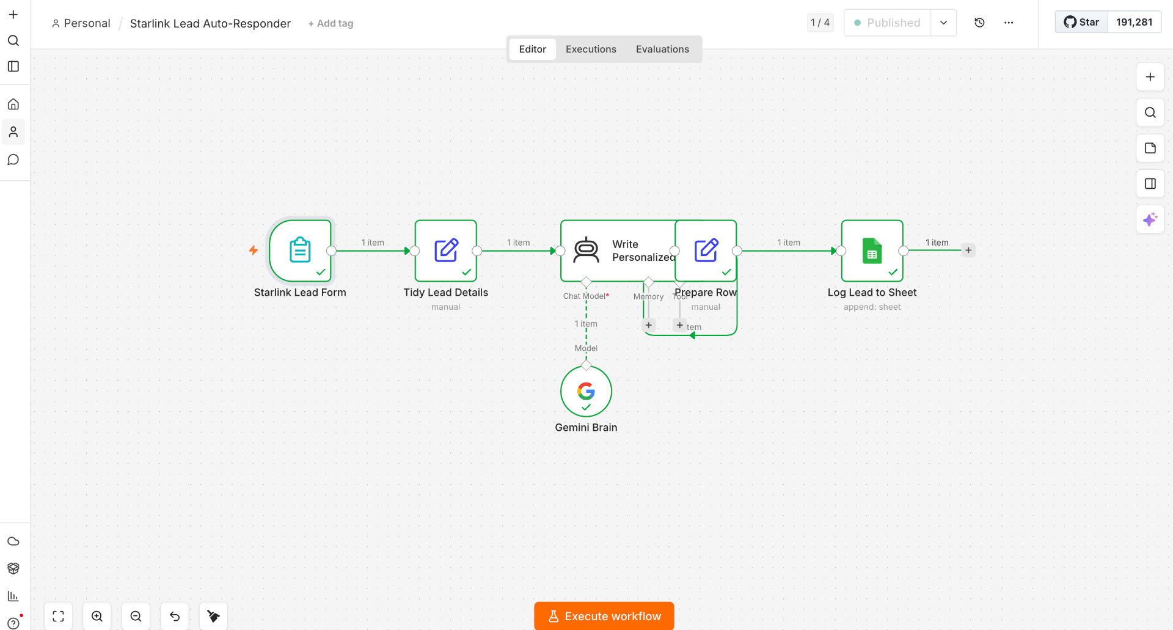
Task: Open the help question mark icon
Action: click(13, 623)
